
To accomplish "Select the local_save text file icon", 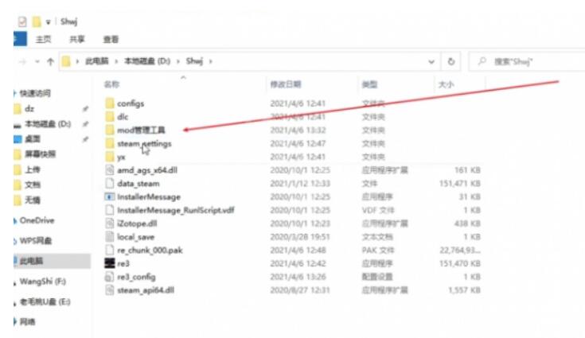I will 109,237.
